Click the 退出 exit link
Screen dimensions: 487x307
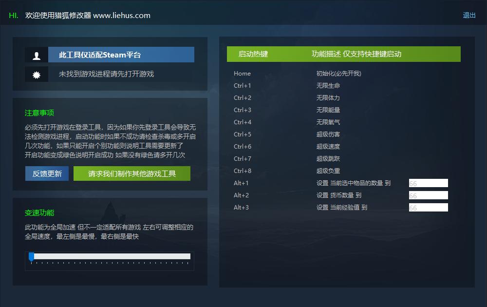pos(469,15)
